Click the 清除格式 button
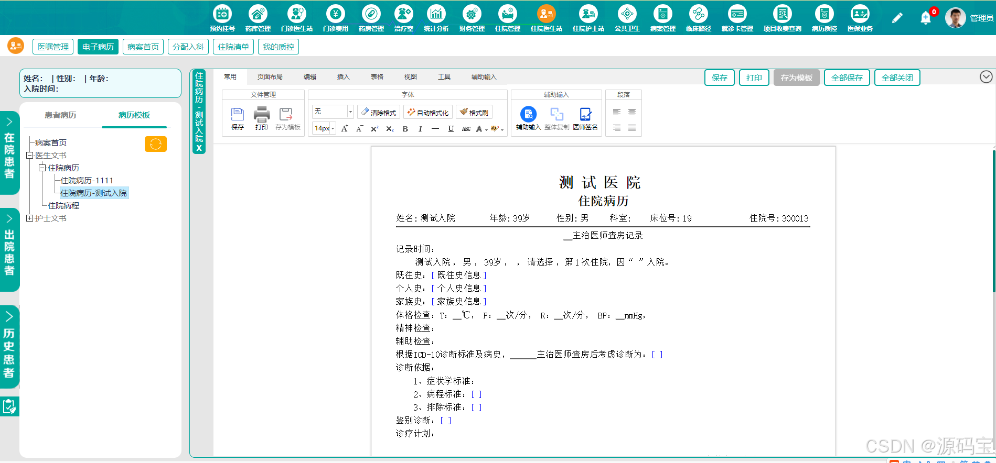This screenshot has width=996, height=463. tap(379, 113)
